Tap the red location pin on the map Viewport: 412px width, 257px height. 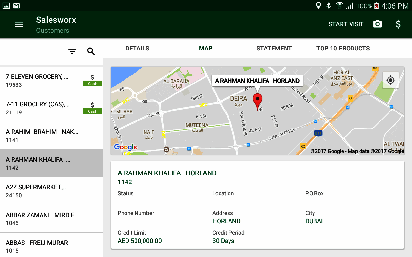click(257, 102)
